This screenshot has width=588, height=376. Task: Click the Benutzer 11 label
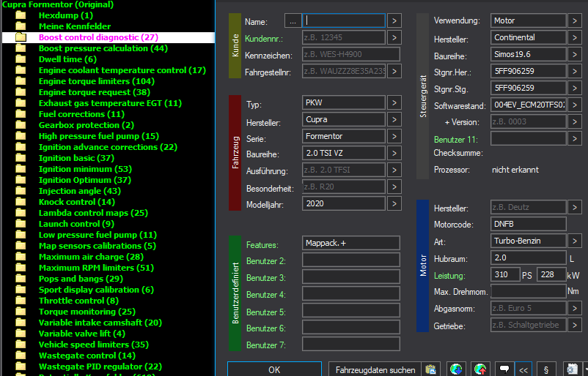[455, 140]
